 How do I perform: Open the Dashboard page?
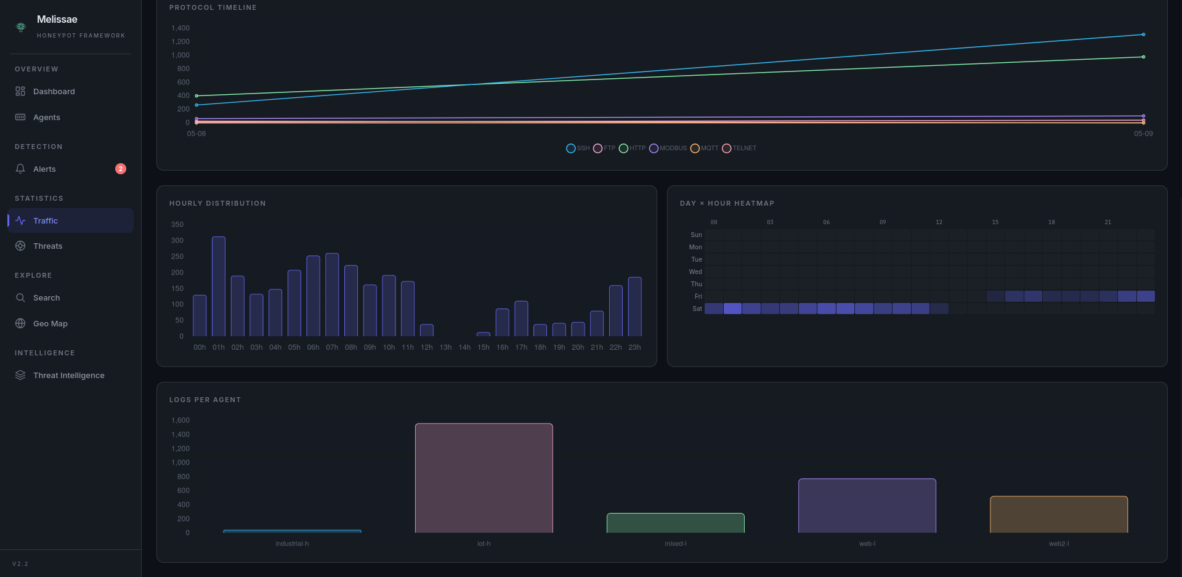[x=70, y=91]
